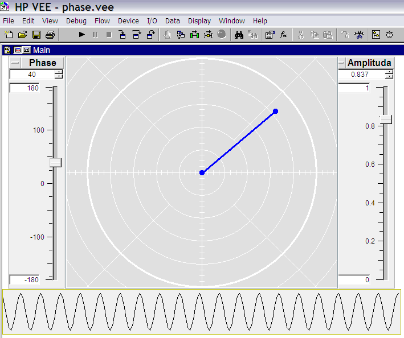Image resolution: width=404 pixels, height=338 pixels.
Task: Open the Flow menu
Action: [102, 21]
